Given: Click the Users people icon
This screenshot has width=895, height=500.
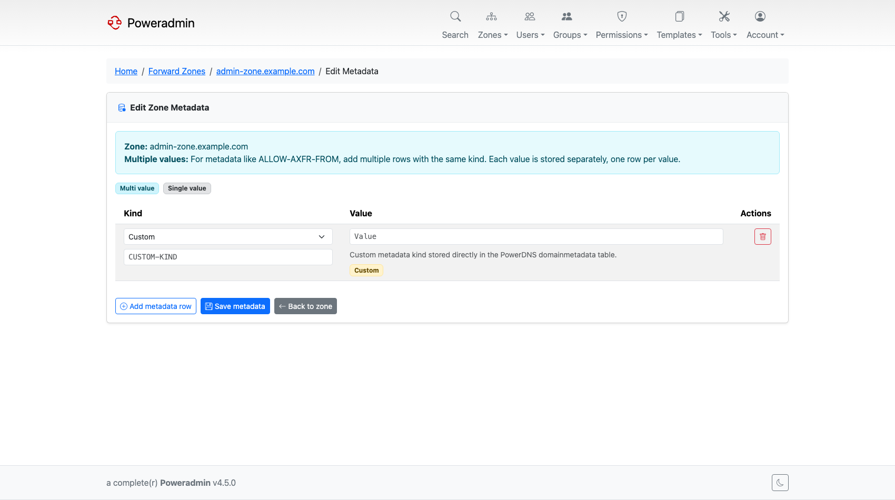Looking at the screenshot, I should click(x=530, y=16).
